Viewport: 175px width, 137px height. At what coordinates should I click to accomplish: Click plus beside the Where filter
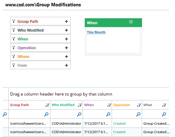pos(66,57)
